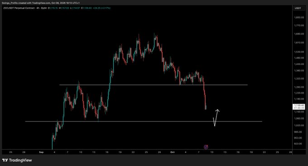This screenshot has height=166, width=308.
Task: Click the 1,850.00 price axis label
Action: coord(299,18)
